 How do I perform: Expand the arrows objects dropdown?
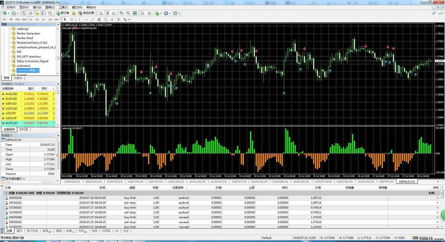(x=129, y=20)
